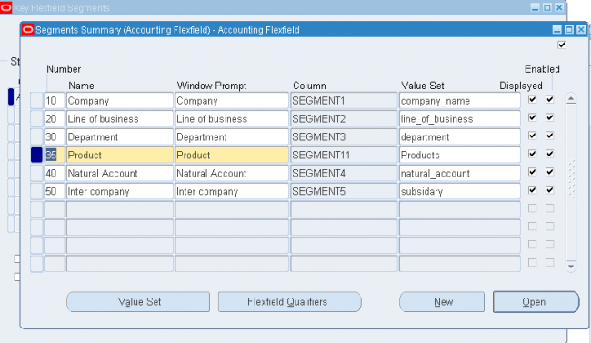Toggle Displayed checkbox for Inter company segment
The width and height of the screenshot is (591, 343).
point(532,190)
